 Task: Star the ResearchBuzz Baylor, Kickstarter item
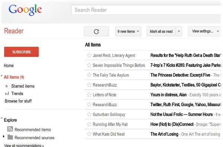89,85
